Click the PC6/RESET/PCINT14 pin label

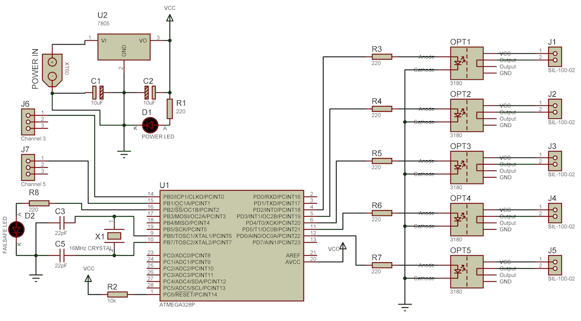(x=190, y=295)
